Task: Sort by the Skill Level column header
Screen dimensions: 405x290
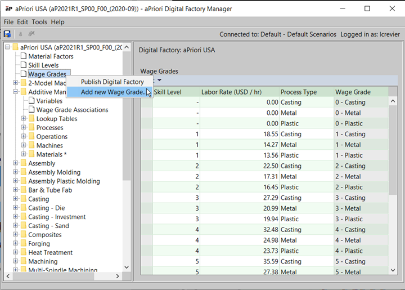Action: [177, 92]
